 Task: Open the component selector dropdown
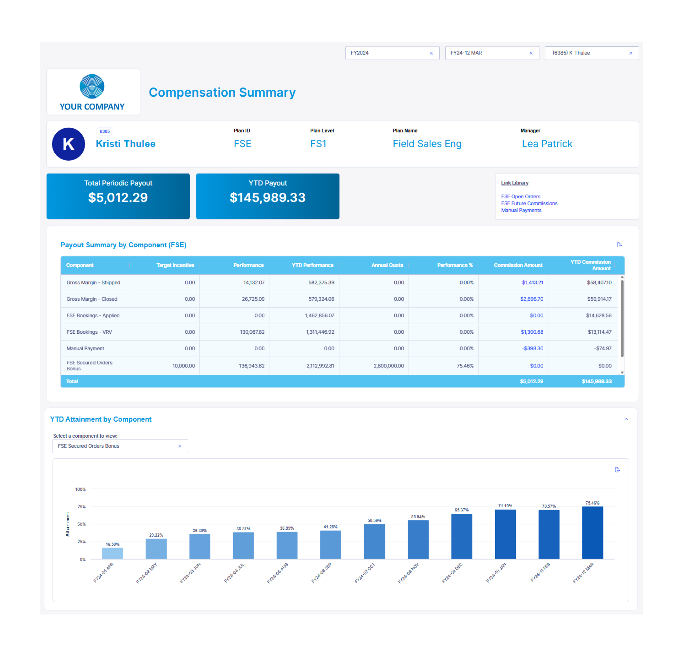pyautogui.click(x=115, y=446)
